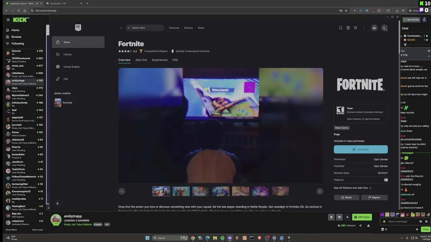The width and height of the screenshot is (431, 242).
Task: Click the 7TV icon in message box
Action: pyautogui.click(x=420, y=221)
